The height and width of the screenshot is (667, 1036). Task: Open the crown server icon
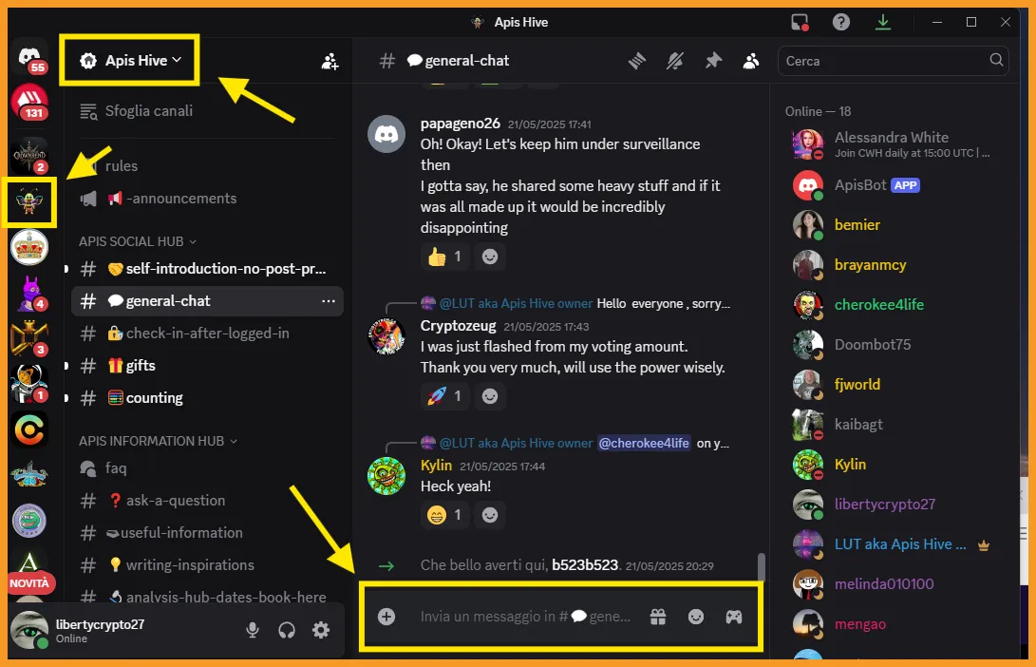tap(29, 247)
